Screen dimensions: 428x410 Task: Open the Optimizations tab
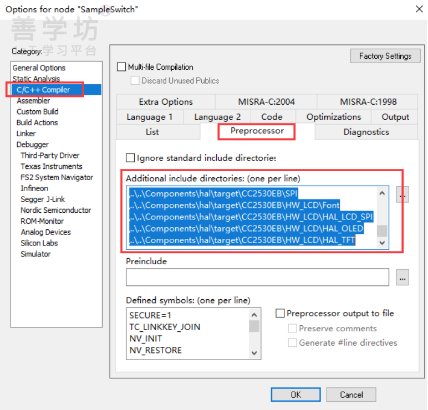click(x=334, y=117)
